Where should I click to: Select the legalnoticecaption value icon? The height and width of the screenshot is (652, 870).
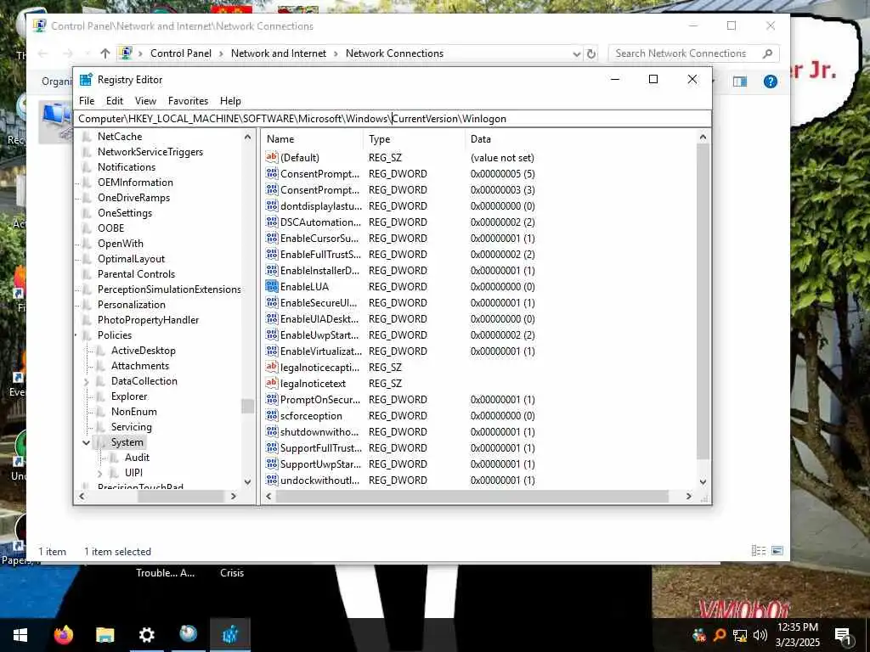coord(271,367)
